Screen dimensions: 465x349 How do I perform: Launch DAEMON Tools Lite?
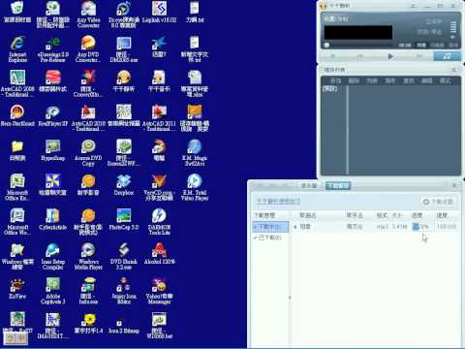click(159, 222)
